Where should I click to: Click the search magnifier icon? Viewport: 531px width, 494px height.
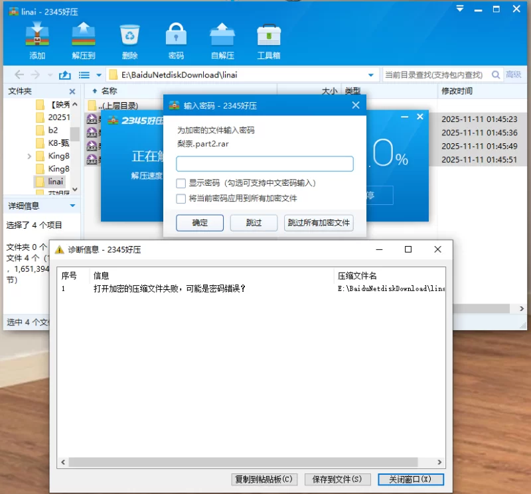coord(493,75)
